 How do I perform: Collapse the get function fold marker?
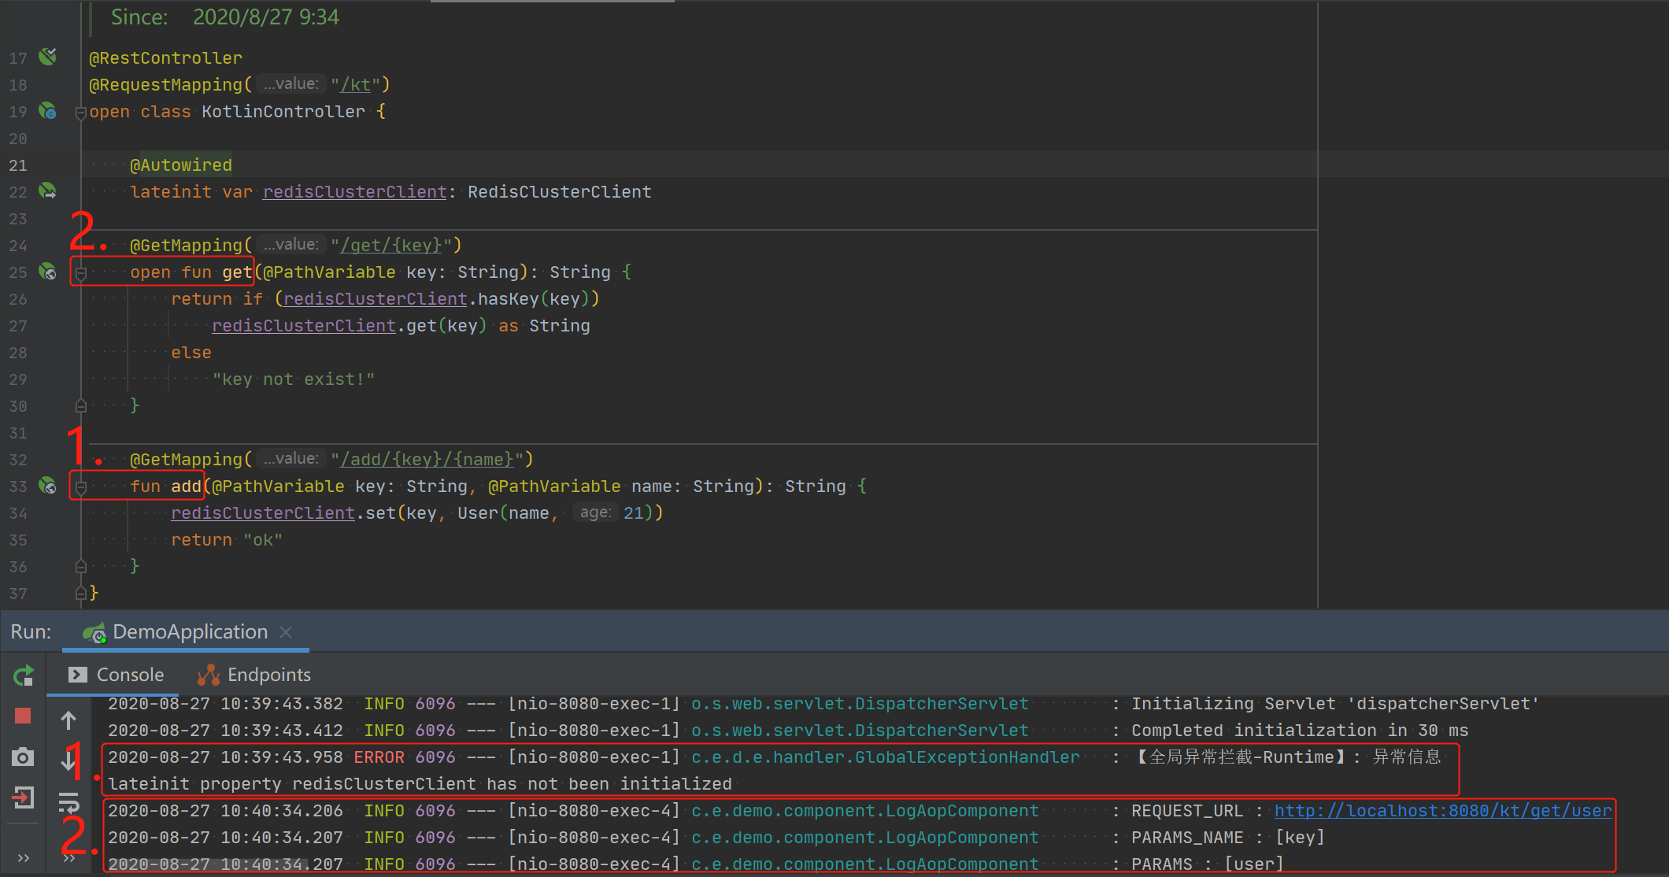tap(80, 273)
